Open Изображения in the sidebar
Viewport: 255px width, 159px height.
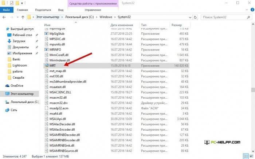(x=22, y=53)
